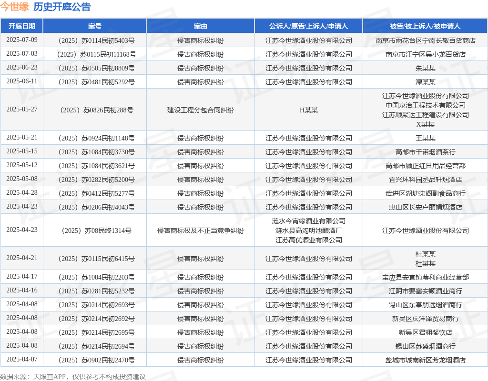Click defendant 江阴市要塞安顺酒业商行
Screen dimensions: 488x381
tap(426, 291)
